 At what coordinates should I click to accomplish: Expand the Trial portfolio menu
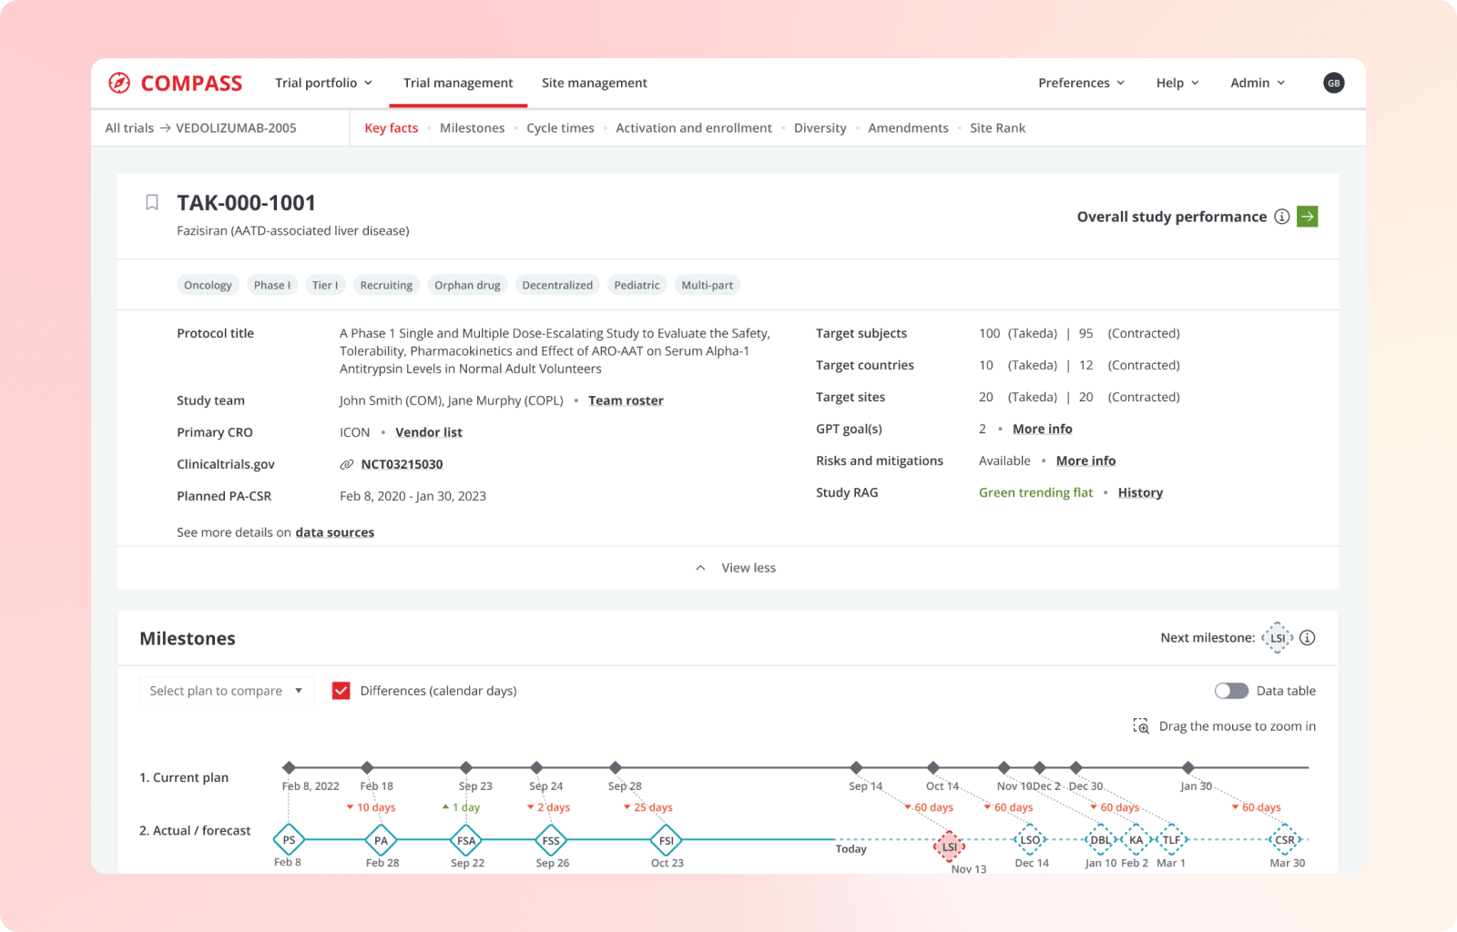click(323, 83)
